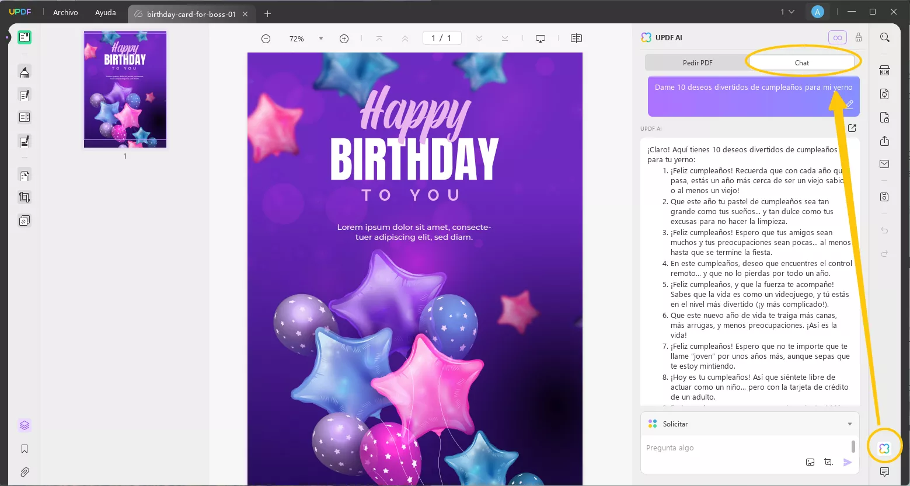Send the AI prompt message

point(848,462)
